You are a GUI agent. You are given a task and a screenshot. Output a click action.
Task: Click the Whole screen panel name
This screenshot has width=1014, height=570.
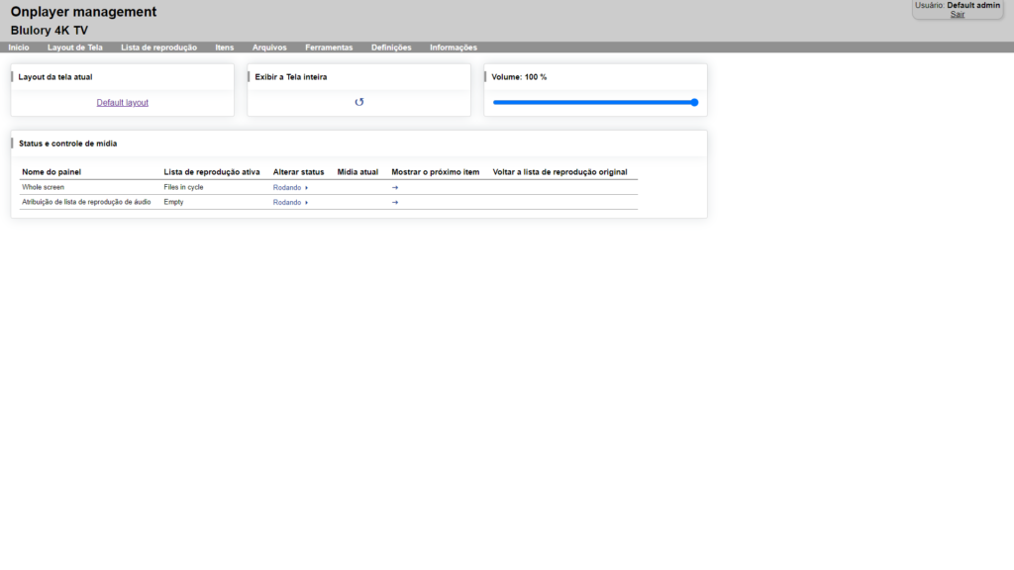tap(44, 187)
